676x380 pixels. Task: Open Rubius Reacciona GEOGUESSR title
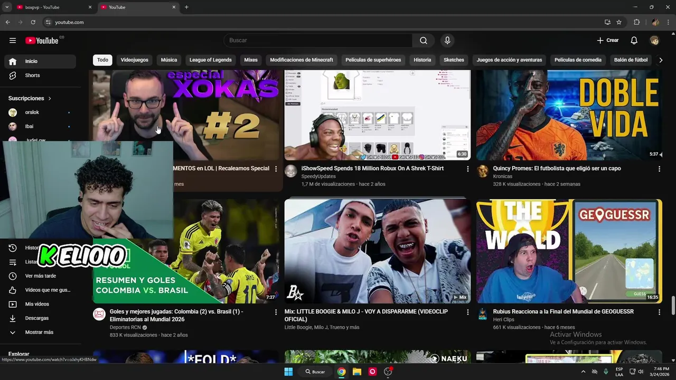click(563, 312)
